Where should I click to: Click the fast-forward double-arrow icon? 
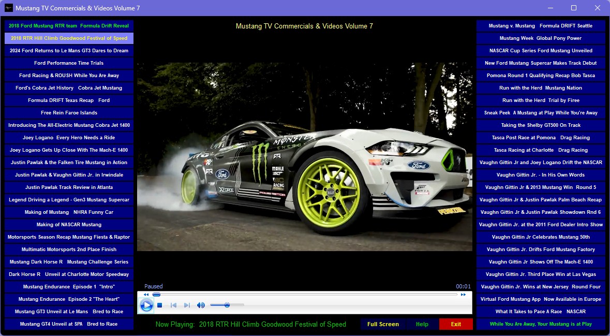[x=463, y=295]
